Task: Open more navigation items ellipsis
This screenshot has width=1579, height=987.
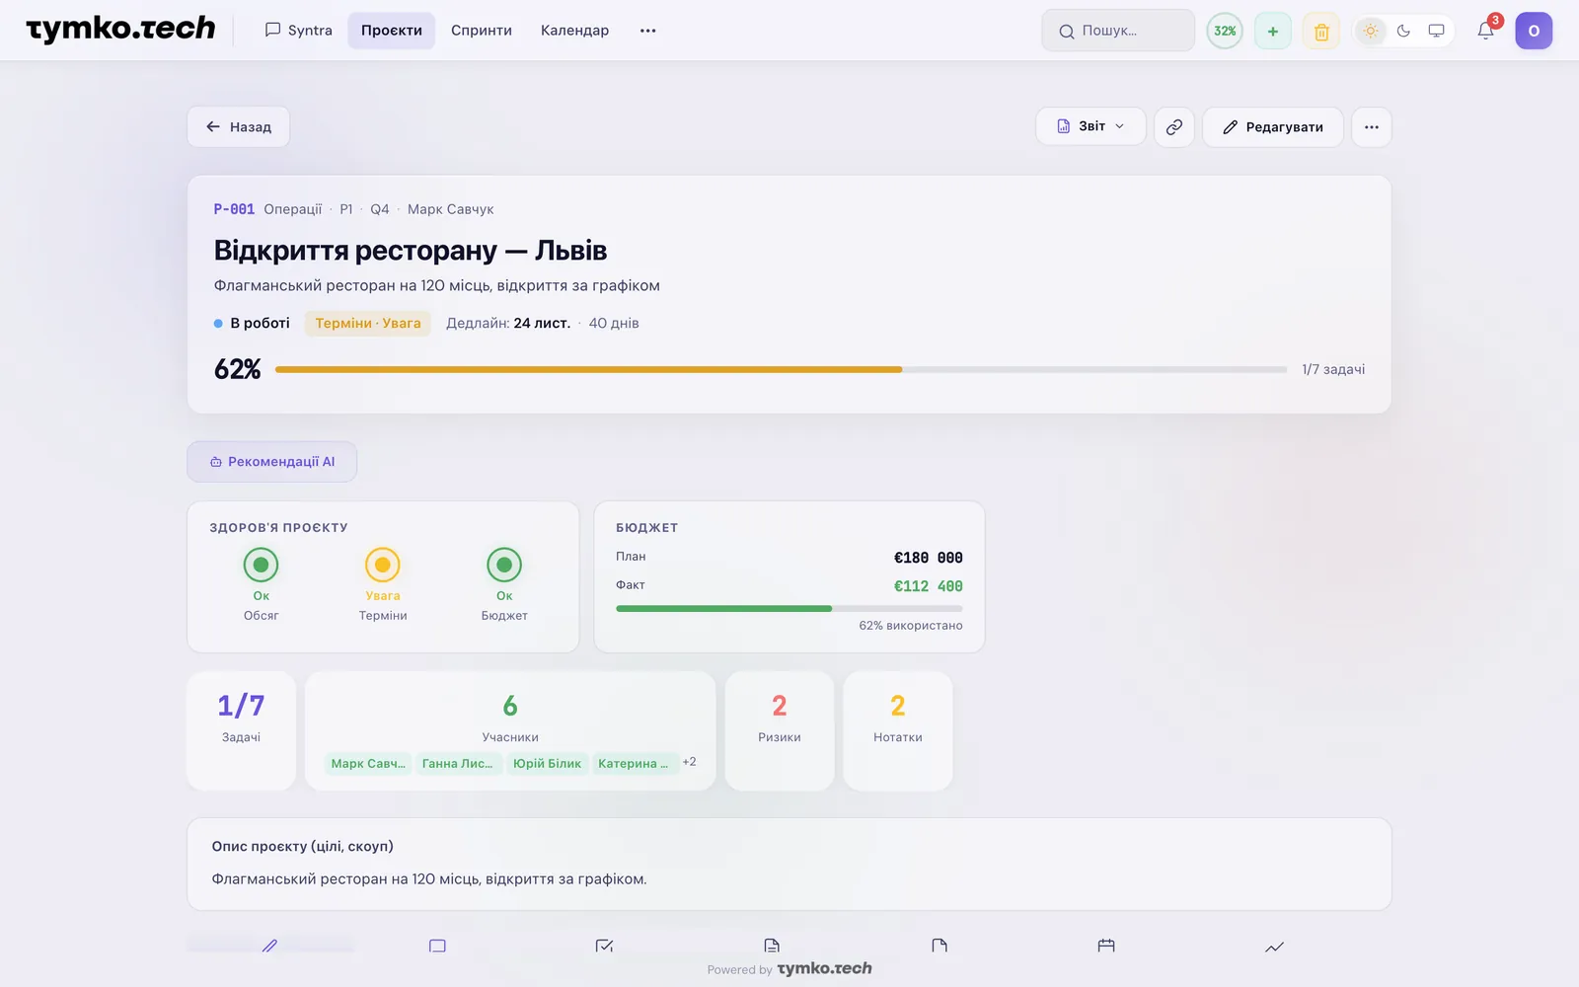Action: click(x=647, y=31)
